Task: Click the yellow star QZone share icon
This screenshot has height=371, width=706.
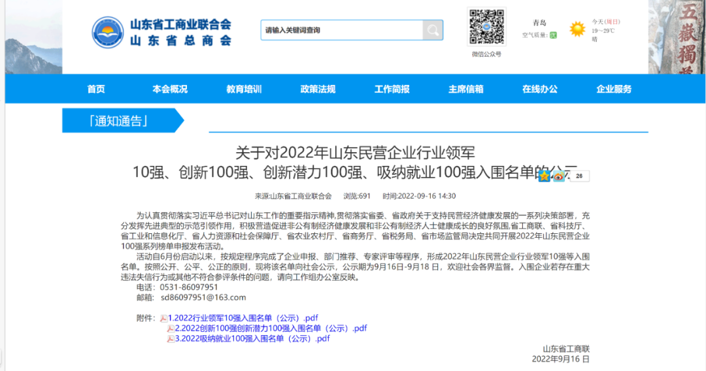Action: [x=544, y=176]
